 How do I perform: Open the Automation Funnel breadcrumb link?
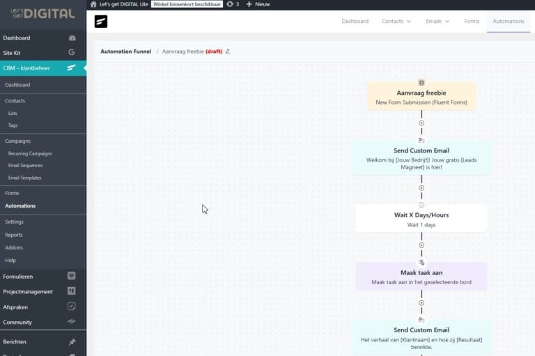(125, 52)
